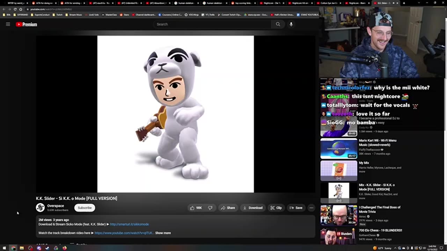The image size is (447, 251).
Task: Subscribe to the Overspace channel
Action: pos(85,208)
